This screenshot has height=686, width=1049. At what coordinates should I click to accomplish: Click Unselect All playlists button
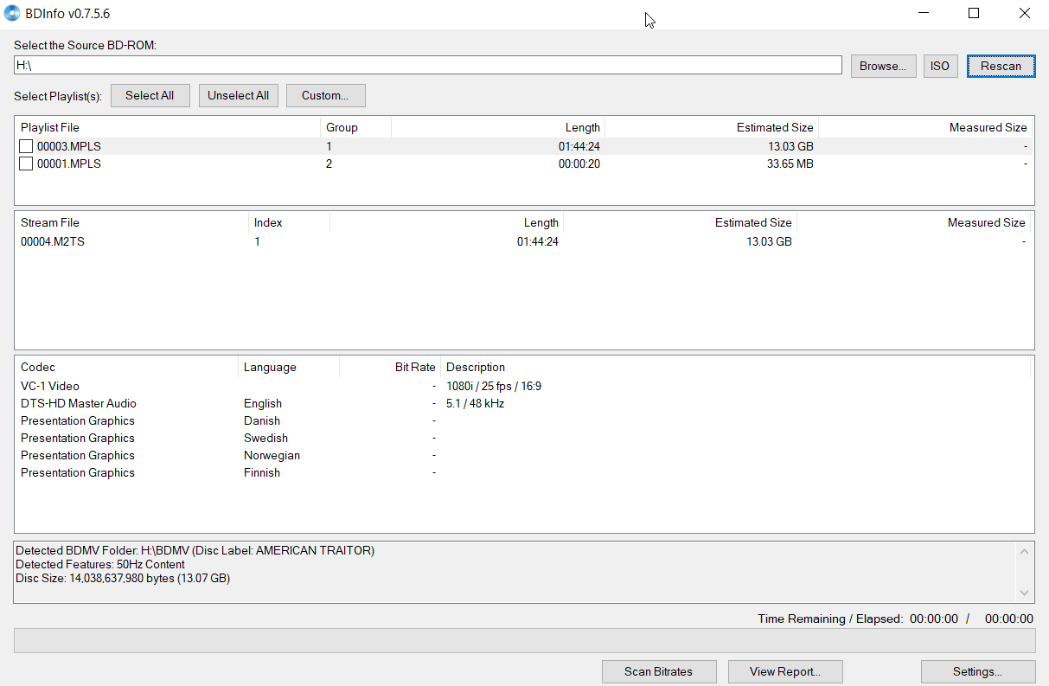click(x=238, y=96)
